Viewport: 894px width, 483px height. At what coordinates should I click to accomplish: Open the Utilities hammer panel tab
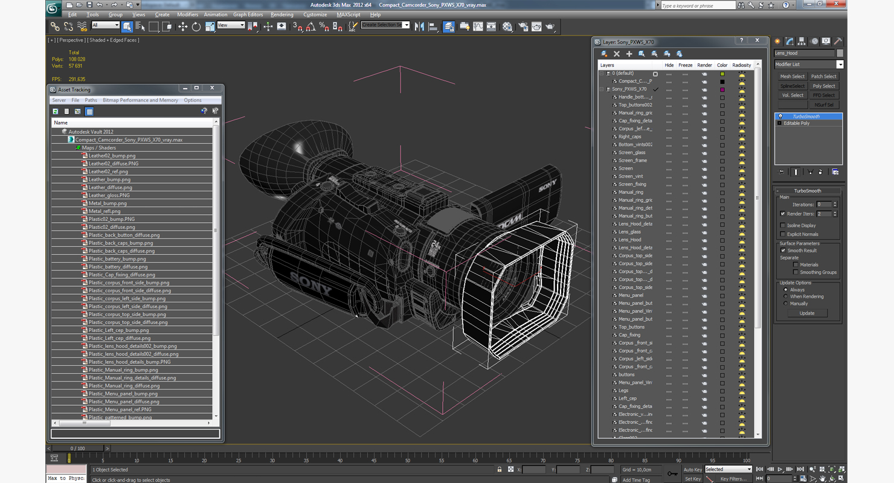pyautogui.click(x=838, y=42)
